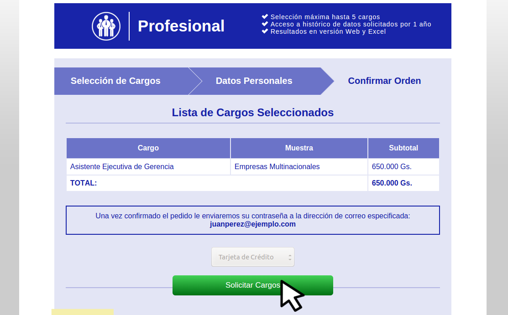Click the Selección máxima hasta 5 cargos feature
508x315 pixels.
point(325,17)
